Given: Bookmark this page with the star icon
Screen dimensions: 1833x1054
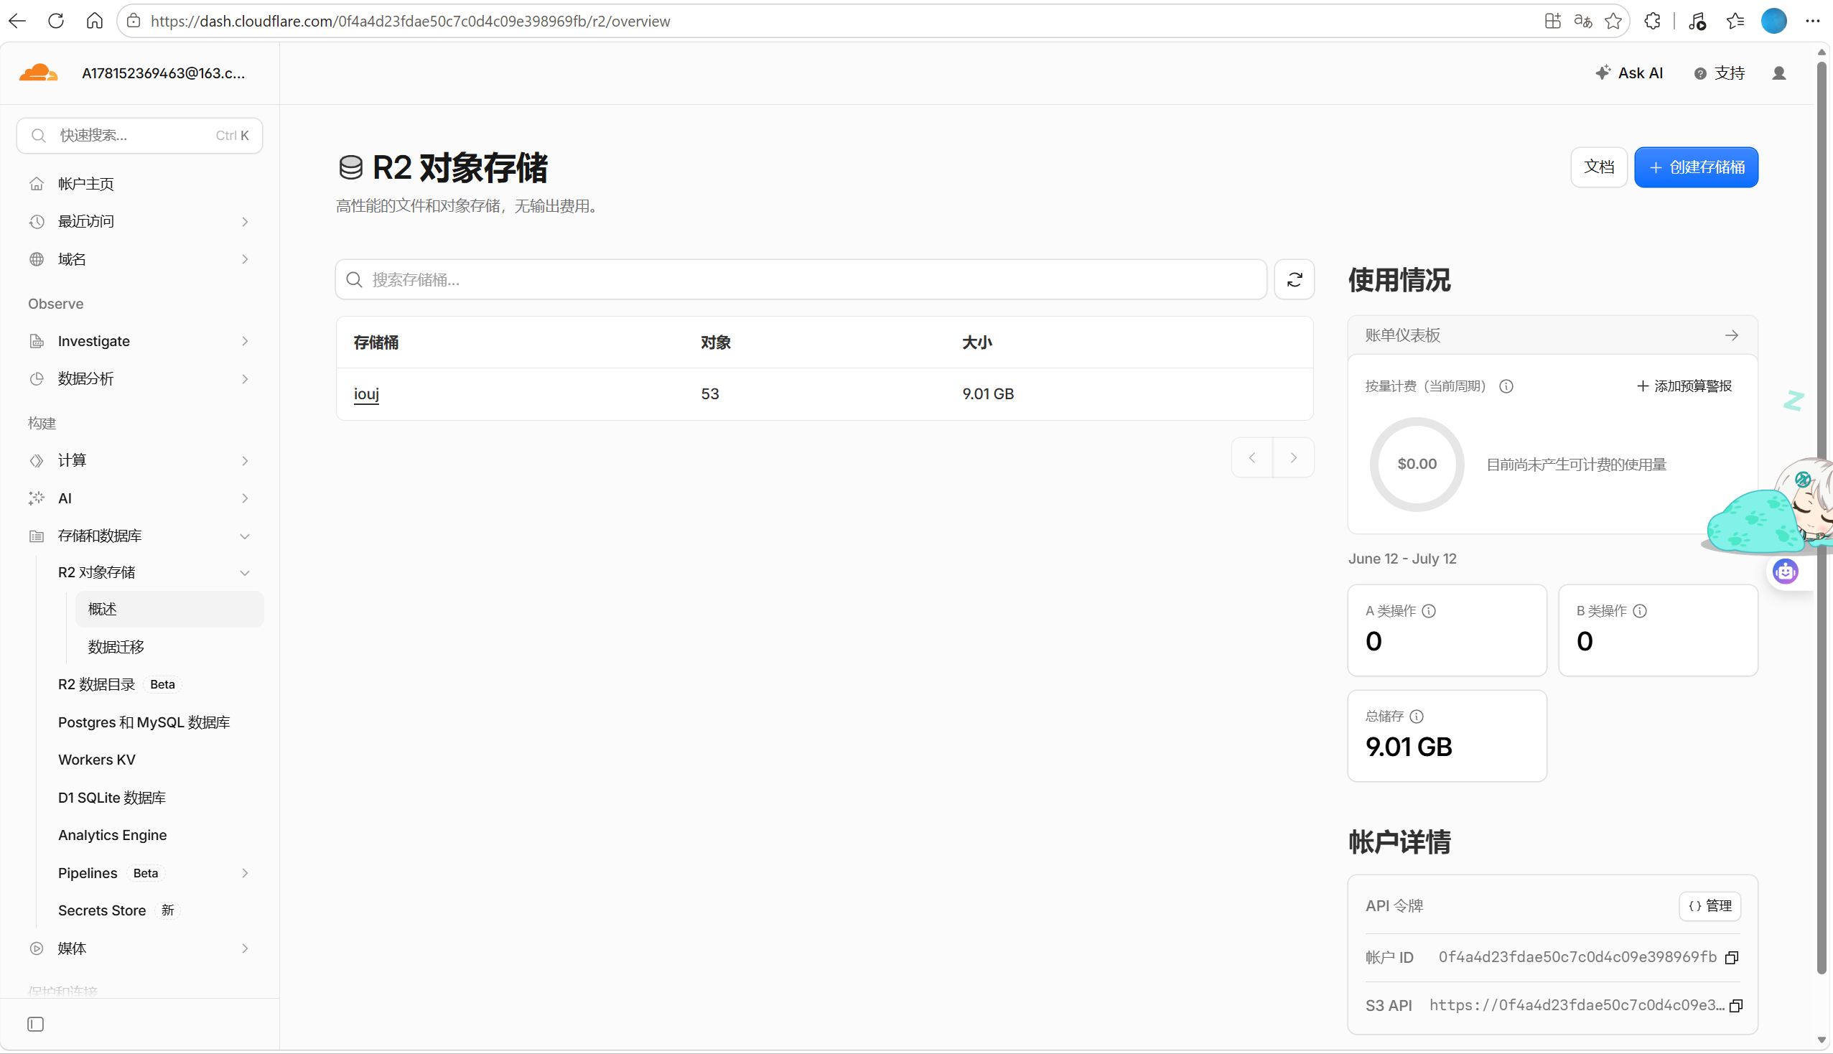Looking at the screenshot, I should (1613, 21).
